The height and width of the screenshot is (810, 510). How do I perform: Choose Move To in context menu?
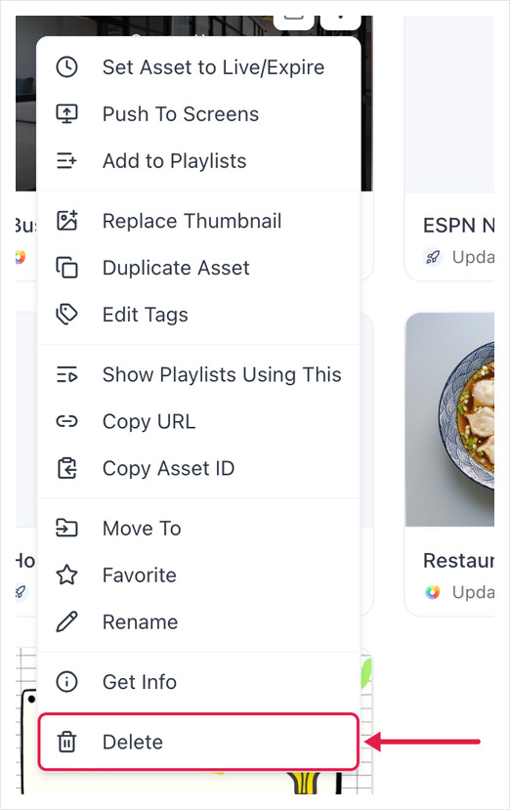199,528
